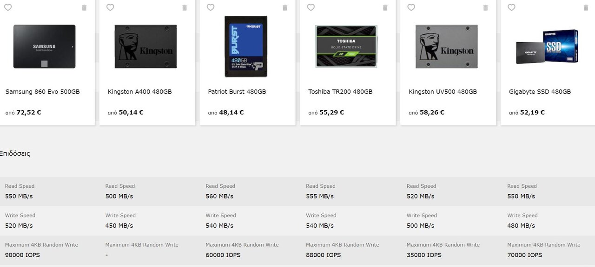Remove Samsung 860 Evo using trash icon
Image resolution: width=595 pixels, height=267 pixels.
[x=84, y=8]
